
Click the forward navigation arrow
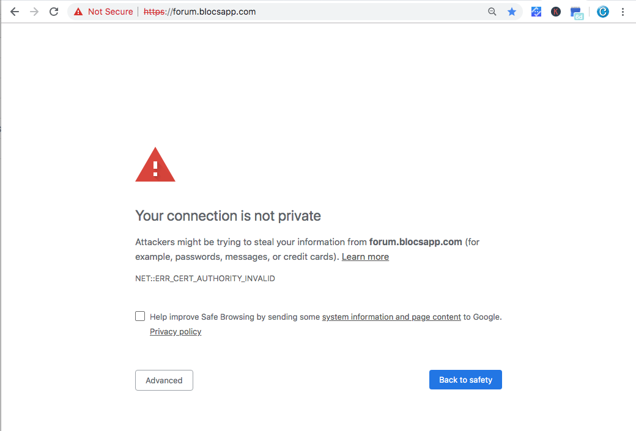tap(34, 12)
